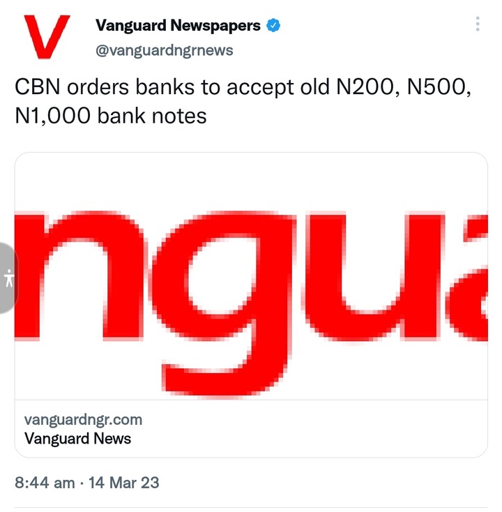Click the red letter 'g' in logo
Image resolution: width=502 pixels, height=512 pixels.
[222, 303]
